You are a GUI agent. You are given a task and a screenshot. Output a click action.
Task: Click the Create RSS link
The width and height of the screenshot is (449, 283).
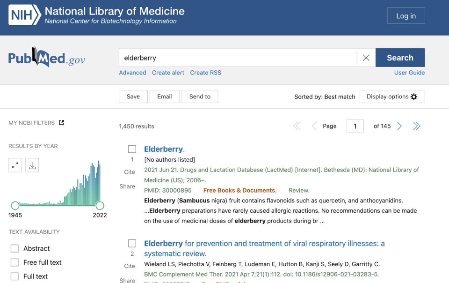[x=205, y=73]
